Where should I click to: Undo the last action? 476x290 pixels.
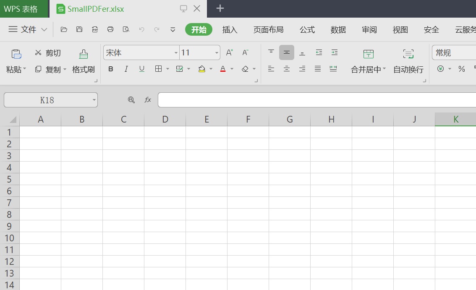click(141, 29)
